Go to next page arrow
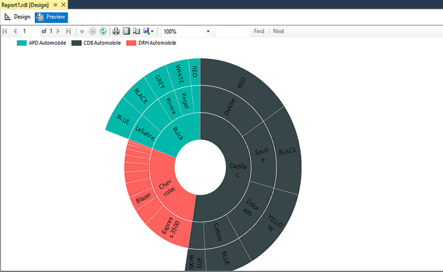 pyautogui.click(x=58, y=31)
